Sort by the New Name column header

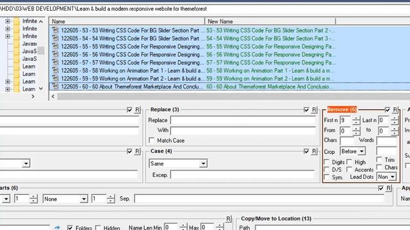(x=270, y=21)
